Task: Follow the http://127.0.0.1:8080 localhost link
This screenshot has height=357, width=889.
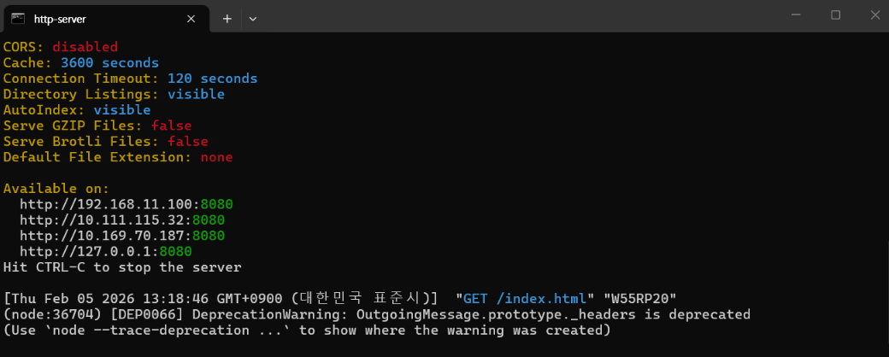Action: coord(105,252)
